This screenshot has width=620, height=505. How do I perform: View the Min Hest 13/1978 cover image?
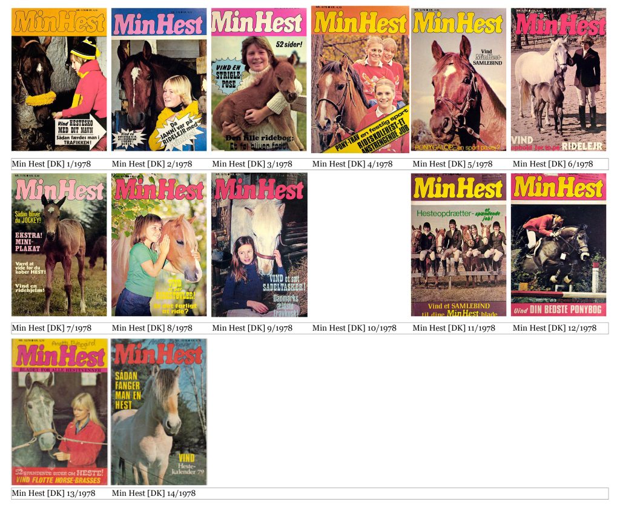[59, 412]
